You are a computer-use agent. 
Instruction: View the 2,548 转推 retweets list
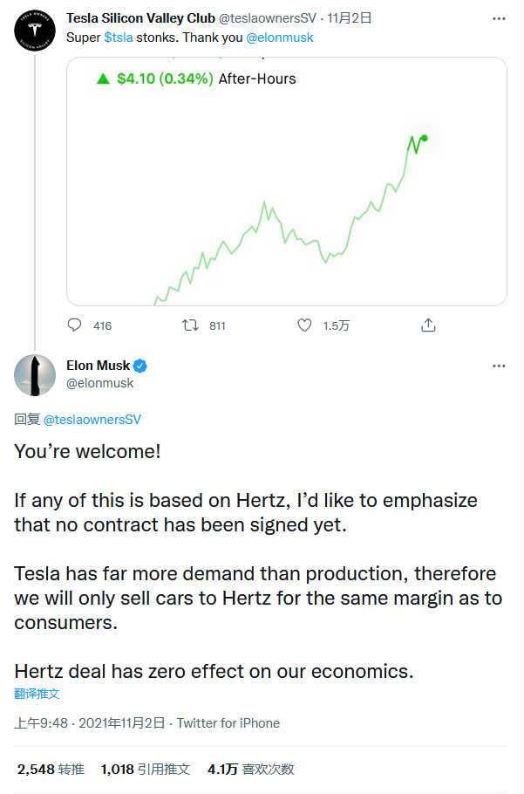[51, 769]
